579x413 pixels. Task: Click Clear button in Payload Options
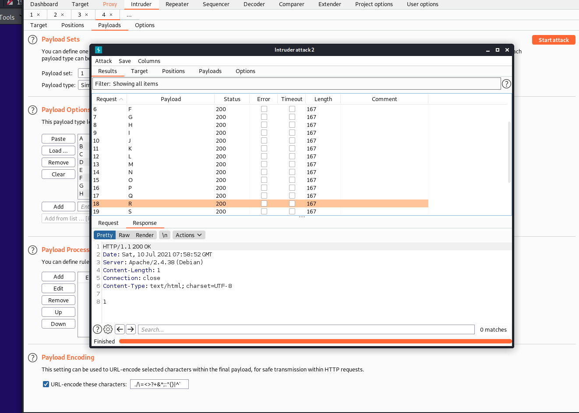coord(58,174)
